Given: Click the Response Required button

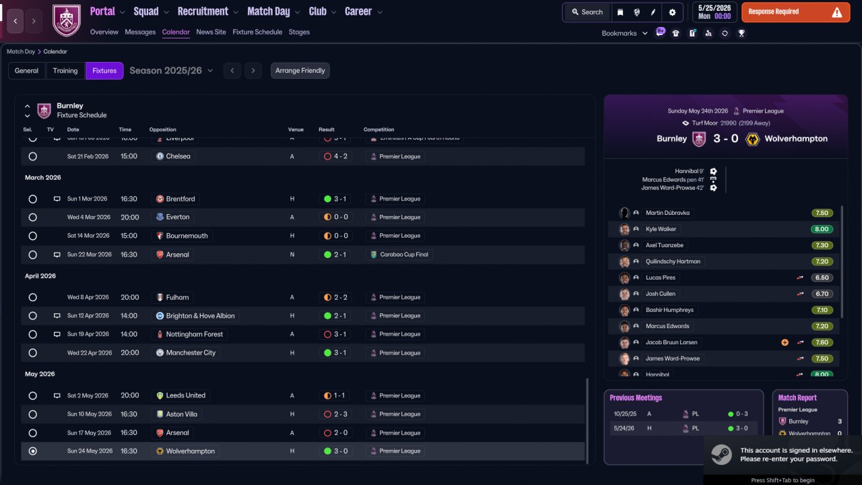Looking at the screenshot, I should 795,12.
